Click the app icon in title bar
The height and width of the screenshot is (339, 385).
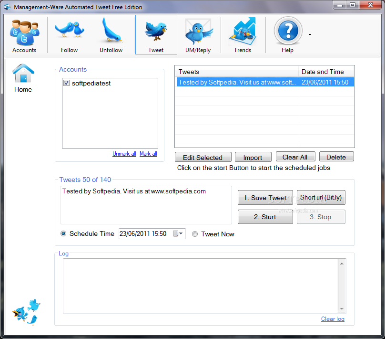[x=7, y=7]
